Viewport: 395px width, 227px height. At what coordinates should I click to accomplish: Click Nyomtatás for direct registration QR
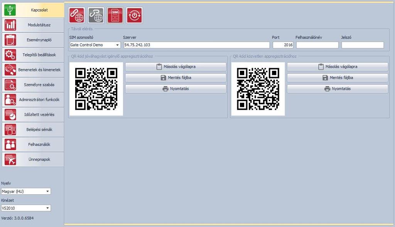click(x=338, y=89)
